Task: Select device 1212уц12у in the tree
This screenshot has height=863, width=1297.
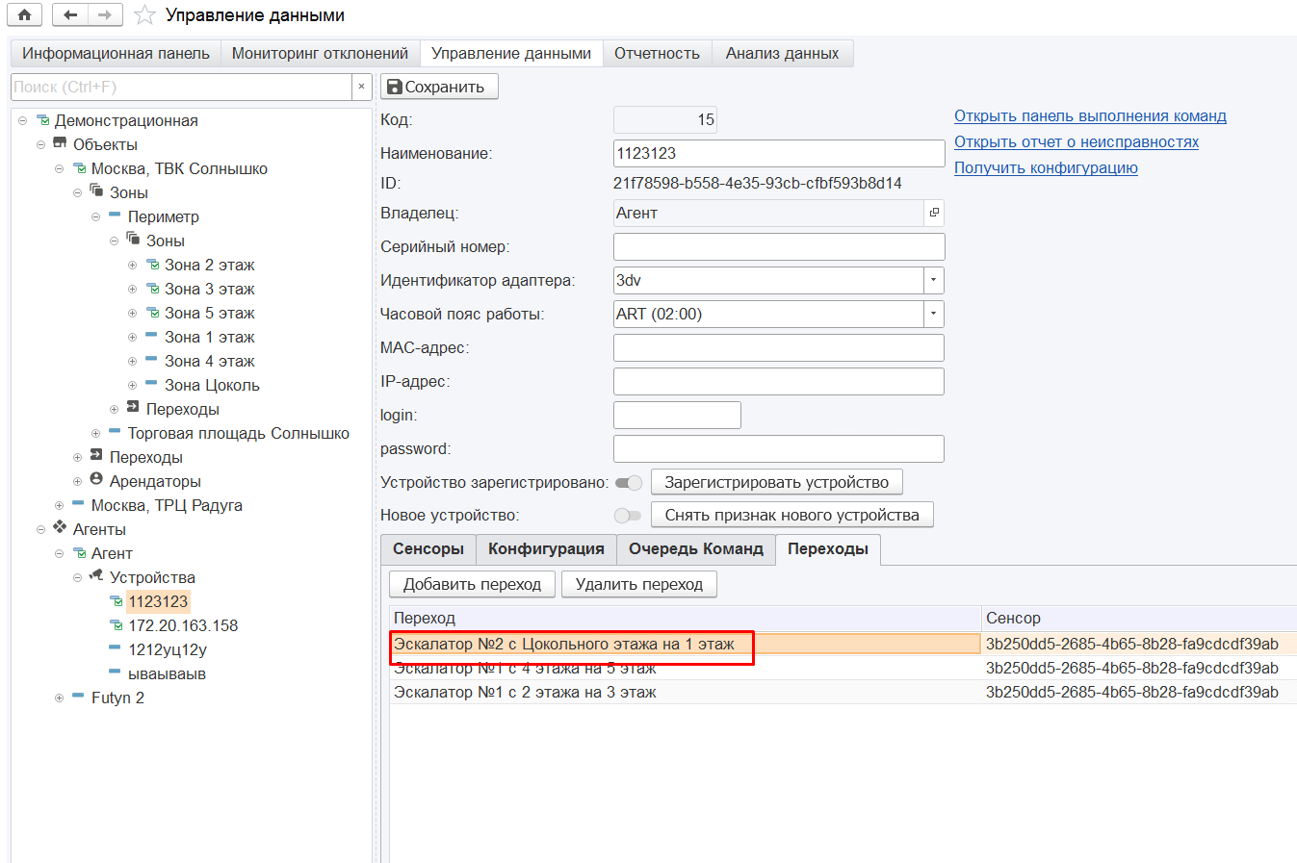Action: click(x=168, y=649)
